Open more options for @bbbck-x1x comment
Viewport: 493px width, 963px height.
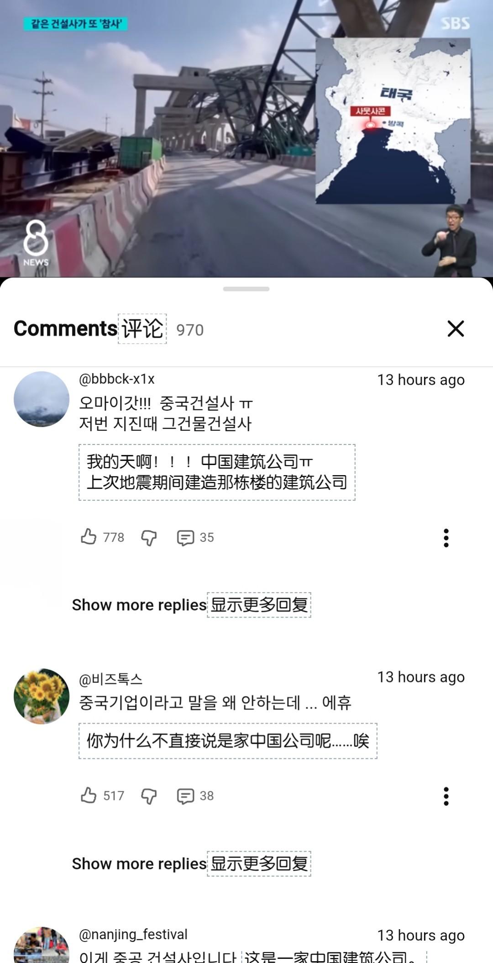[x=446, y=538]
